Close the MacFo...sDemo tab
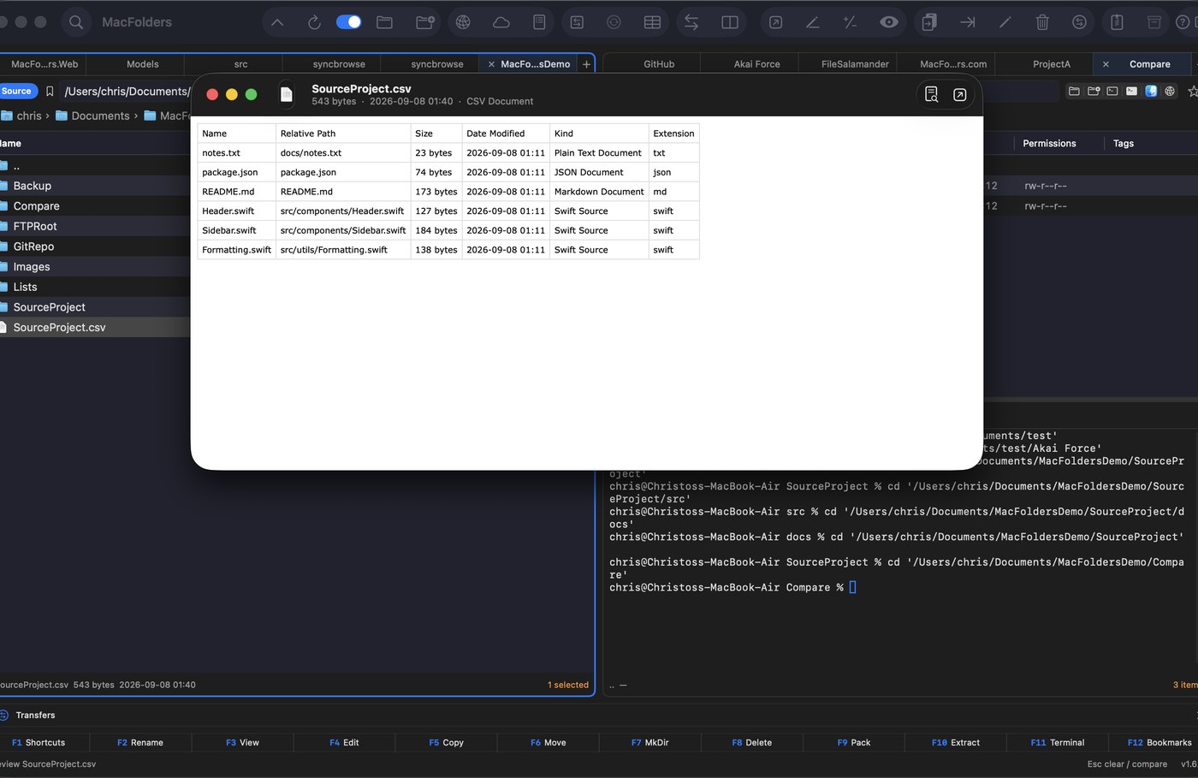This screenshot has width=1198, height=778. click(491, 64)
